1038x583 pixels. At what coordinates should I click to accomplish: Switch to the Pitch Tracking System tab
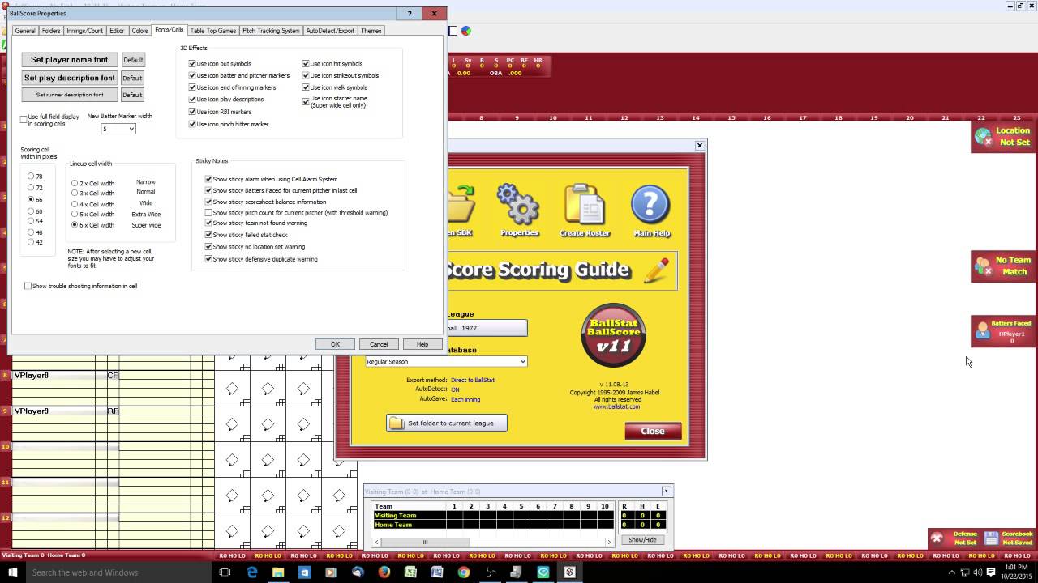(271, 31)
